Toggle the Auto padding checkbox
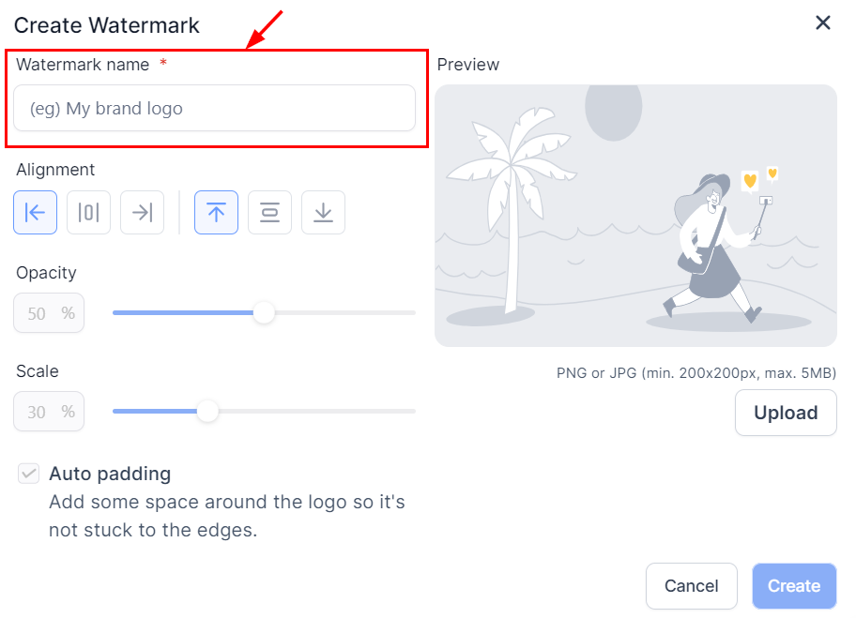The height and width of the screenshot is (618, 856). pos(28,474)
